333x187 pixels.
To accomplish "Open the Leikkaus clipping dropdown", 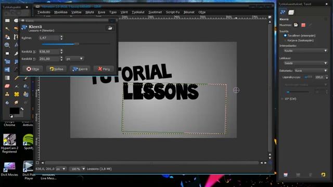I will [x=305, y=63].
